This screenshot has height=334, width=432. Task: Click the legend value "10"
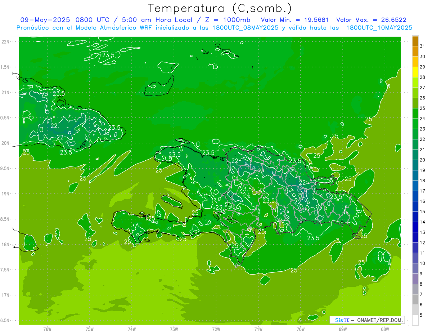tap(423, 263)
